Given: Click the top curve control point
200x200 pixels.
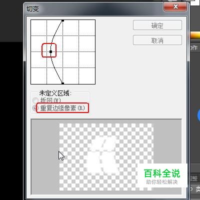Looking at the screenshot, I should point(62,20).
